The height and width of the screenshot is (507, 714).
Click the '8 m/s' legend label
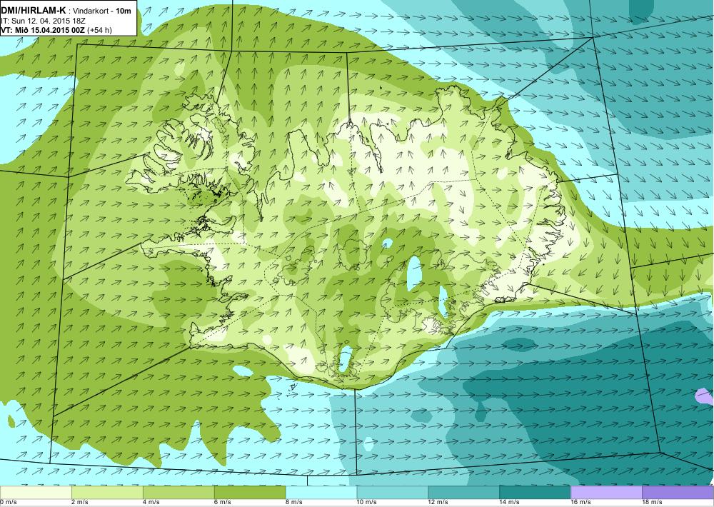[294, 502]
